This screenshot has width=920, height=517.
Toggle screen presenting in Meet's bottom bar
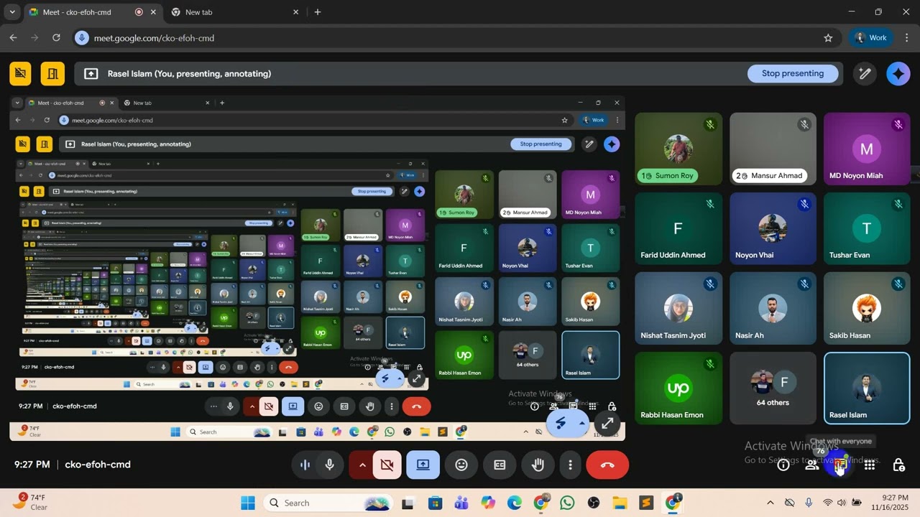[x=423, y=465]
